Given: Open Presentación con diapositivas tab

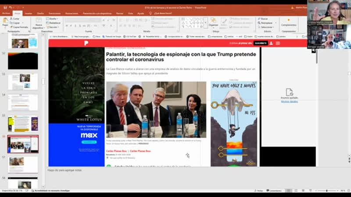Looking at the screenshot, I should click(x=97, y=14).
